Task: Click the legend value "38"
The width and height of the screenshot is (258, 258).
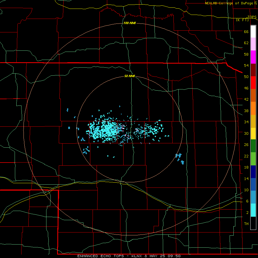Action: (246, 111)
